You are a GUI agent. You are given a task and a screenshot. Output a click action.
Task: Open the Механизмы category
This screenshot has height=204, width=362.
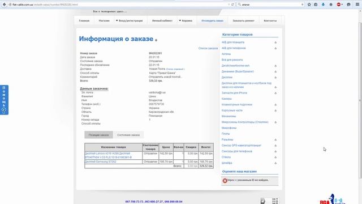tap(229, 116)
